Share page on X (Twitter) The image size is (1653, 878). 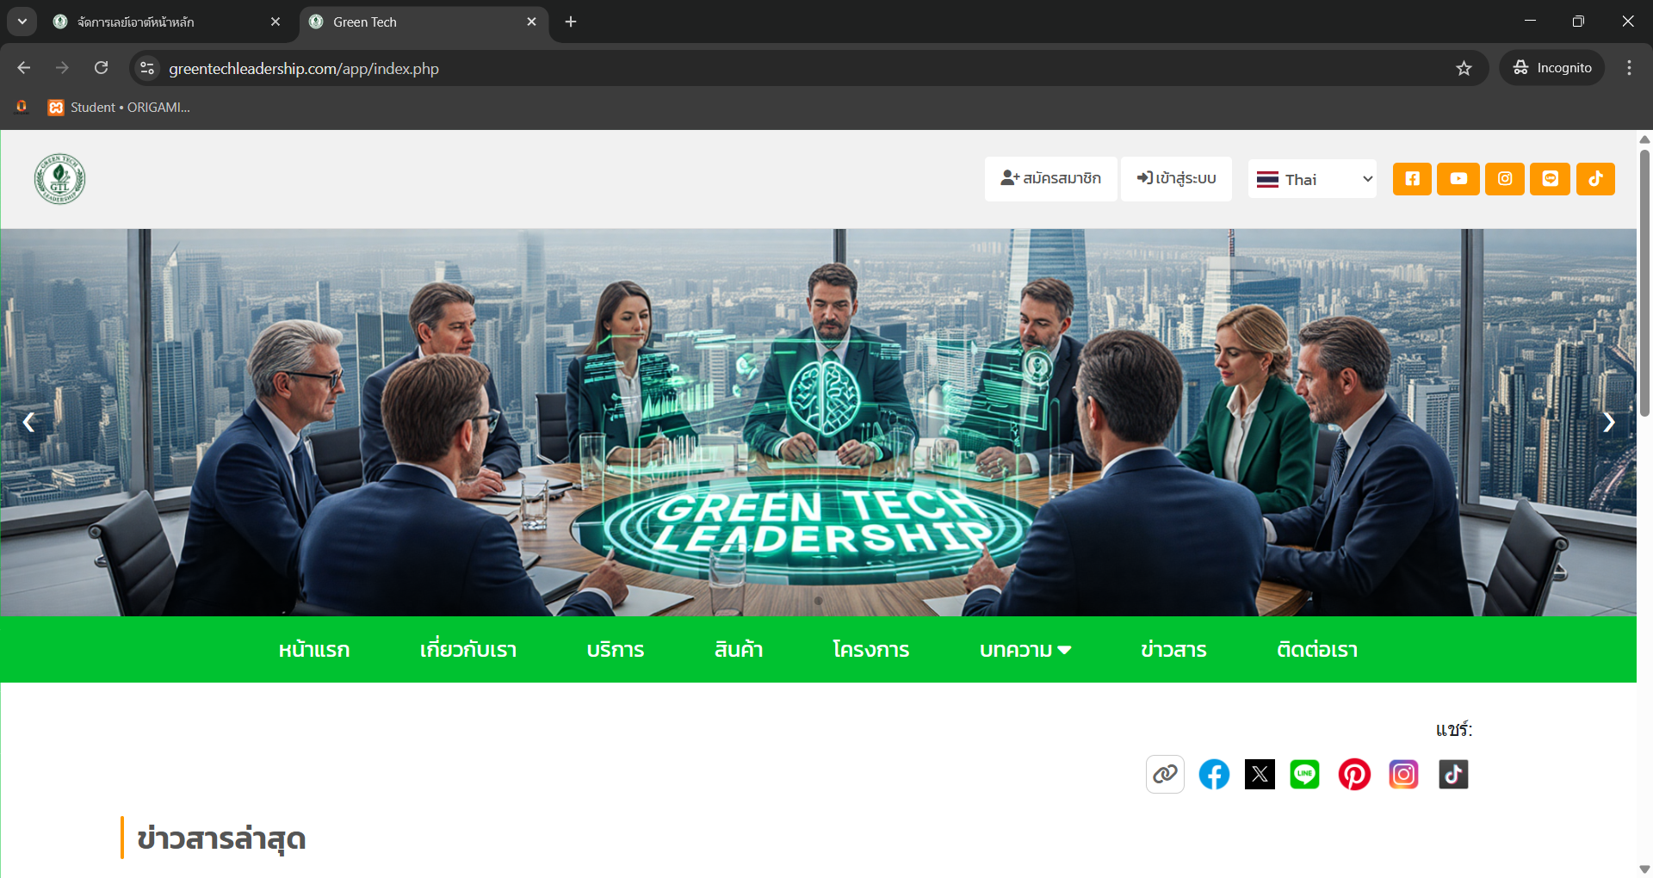[1260, 774]
